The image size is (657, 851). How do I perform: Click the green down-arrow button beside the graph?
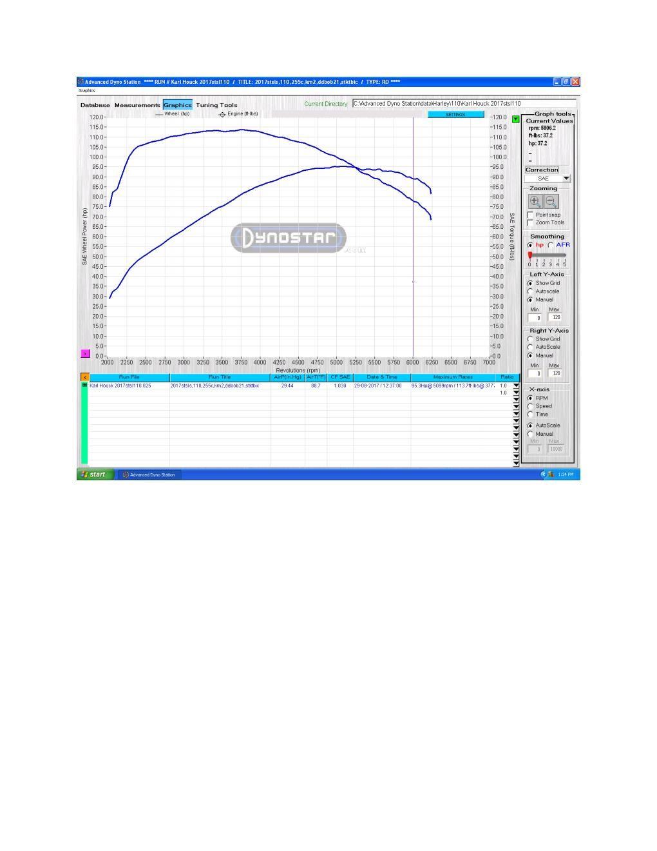(515, 119)
